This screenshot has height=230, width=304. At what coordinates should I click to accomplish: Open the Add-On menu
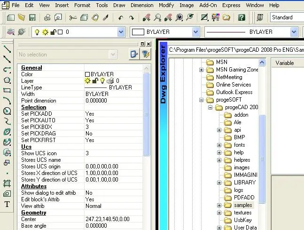[208, 5]
